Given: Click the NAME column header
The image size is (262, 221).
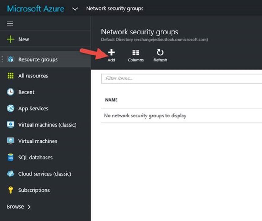Looking at the screenshot, I should (x=111, y=100).
